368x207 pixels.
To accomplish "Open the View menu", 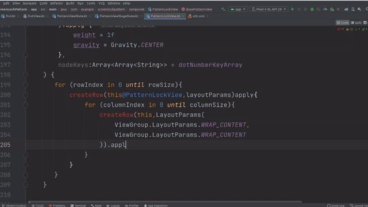I will tap(16, 3).
